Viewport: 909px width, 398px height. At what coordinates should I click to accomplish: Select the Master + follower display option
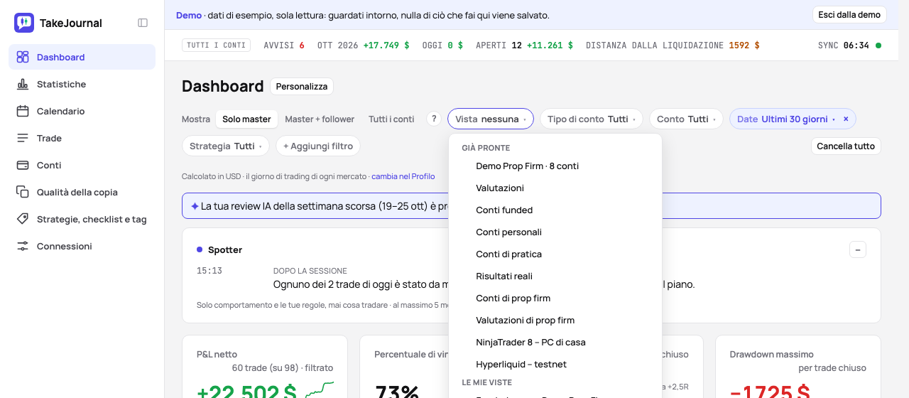pos(320,119)
